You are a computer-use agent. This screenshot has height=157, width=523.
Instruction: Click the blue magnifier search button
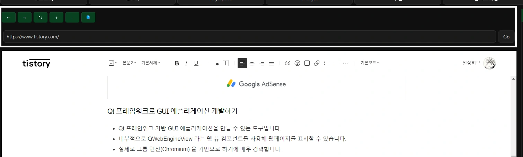click(88, 17)
